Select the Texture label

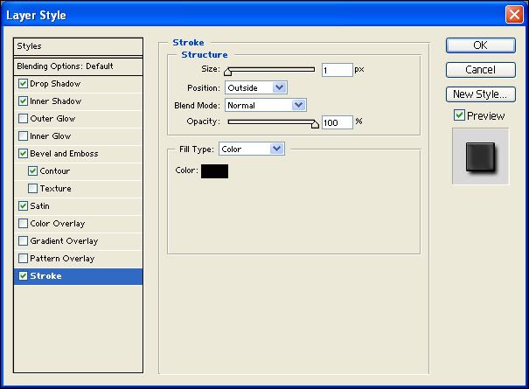[56, 188]
